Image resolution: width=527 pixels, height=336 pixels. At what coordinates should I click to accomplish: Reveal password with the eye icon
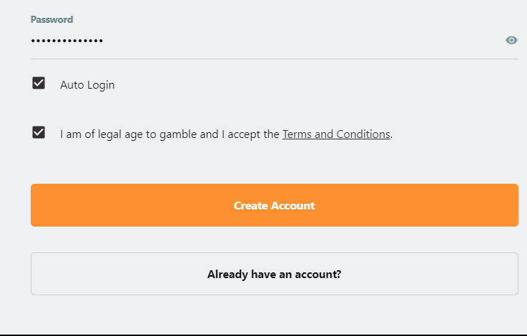511,40
